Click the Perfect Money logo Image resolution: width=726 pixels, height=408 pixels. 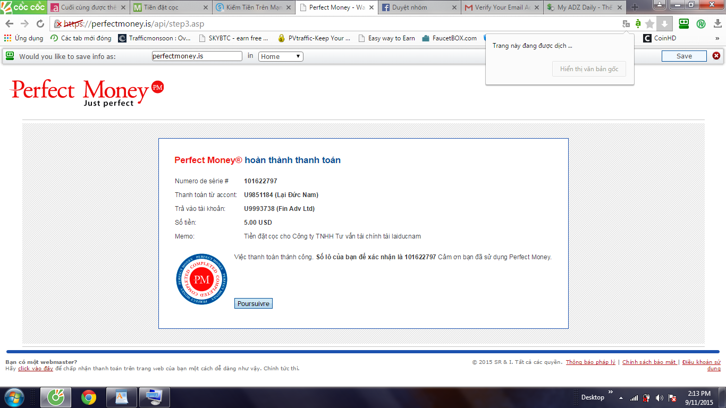click(x=88, y=92)
